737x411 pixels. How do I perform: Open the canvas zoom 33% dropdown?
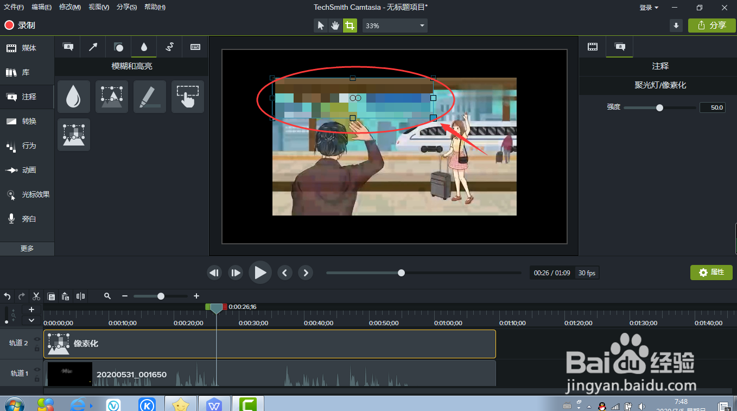[x=395, y=26]
